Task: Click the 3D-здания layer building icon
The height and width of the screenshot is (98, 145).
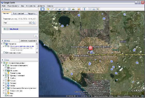Action: [x=9, y=71]
